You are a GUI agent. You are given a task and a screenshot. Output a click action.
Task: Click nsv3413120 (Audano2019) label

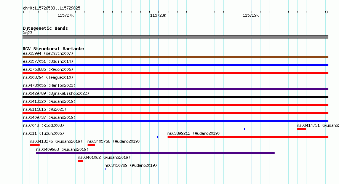coord(49,101)
